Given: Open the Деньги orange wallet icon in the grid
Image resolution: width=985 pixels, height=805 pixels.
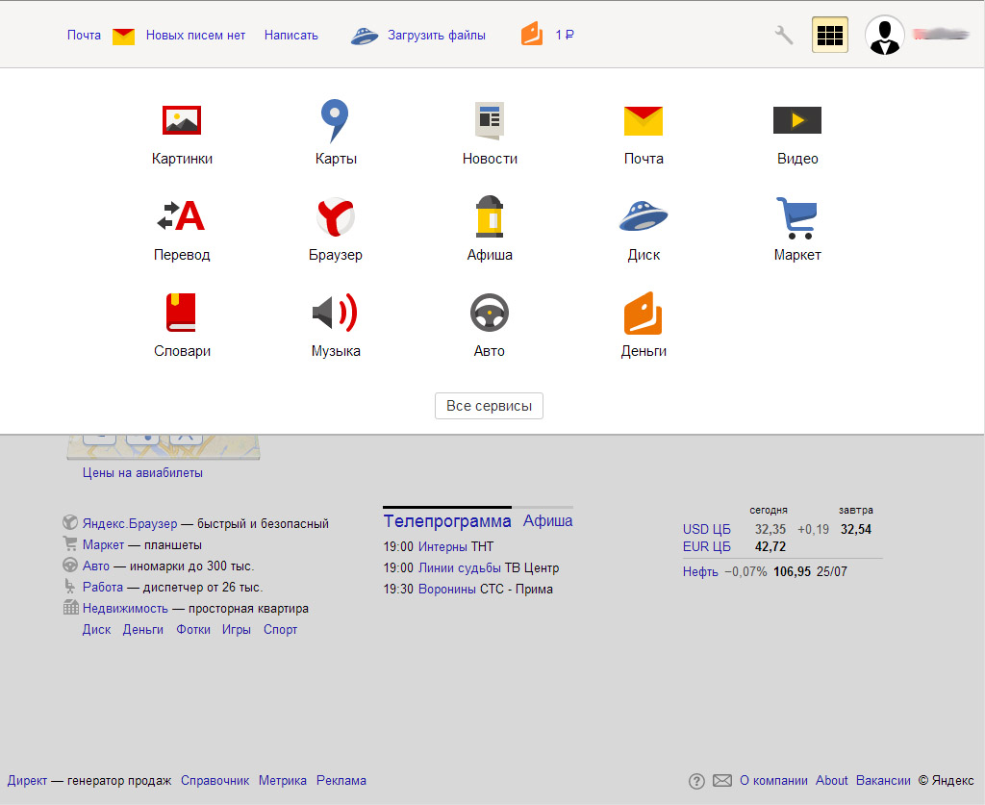Looking at the screenshot, I should 644,313.
